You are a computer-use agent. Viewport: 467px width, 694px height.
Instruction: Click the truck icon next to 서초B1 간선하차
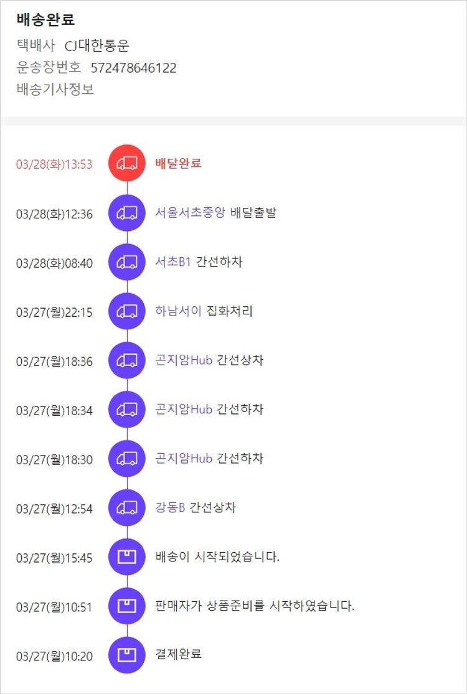pyautogui.click(x=127, y=262)
